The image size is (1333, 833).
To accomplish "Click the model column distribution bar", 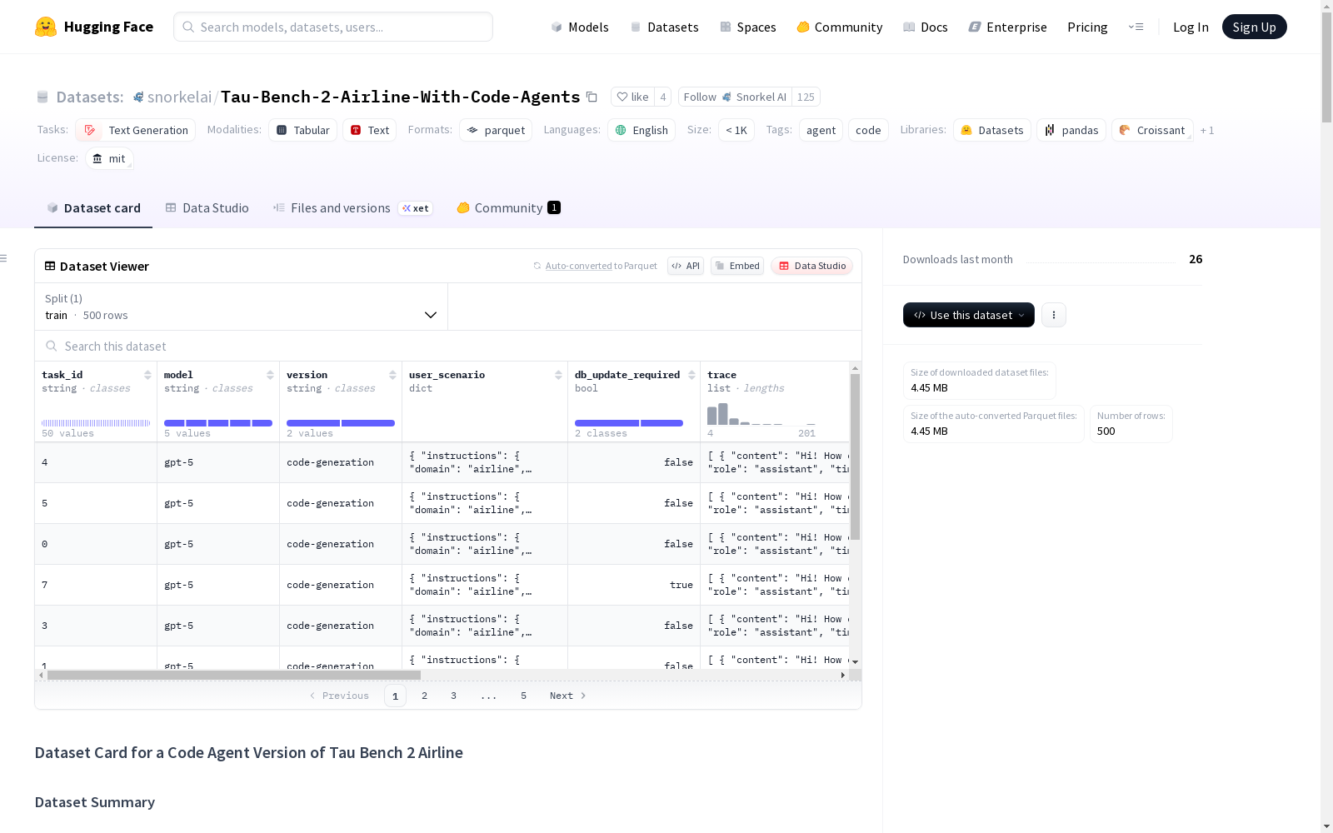I will 218,423.
